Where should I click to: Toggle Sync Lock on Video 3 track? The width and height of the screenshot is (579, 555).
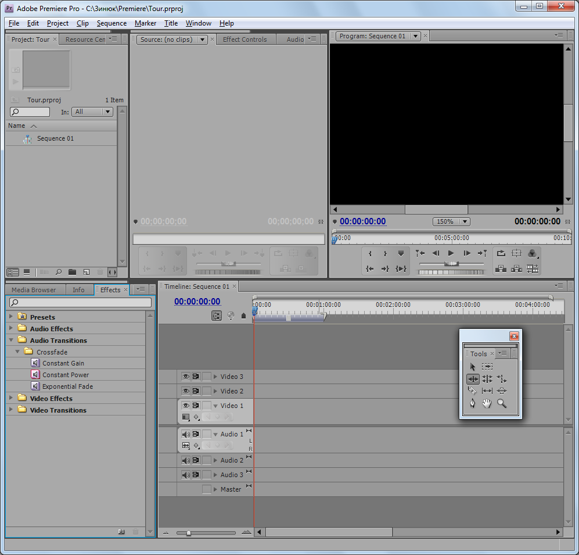[196, 377]
